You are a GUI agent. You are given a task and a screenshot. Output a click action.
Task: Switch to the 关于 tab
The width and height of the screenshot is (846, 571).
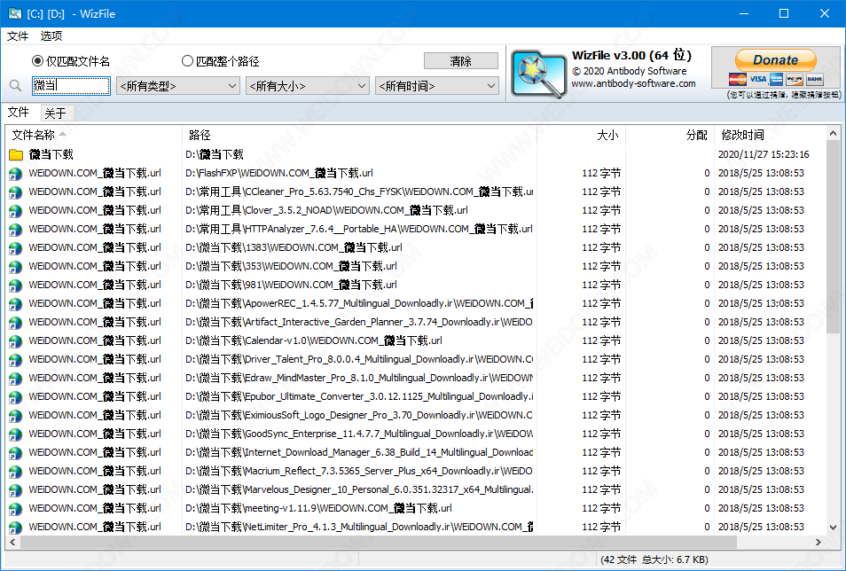point(56,113)
